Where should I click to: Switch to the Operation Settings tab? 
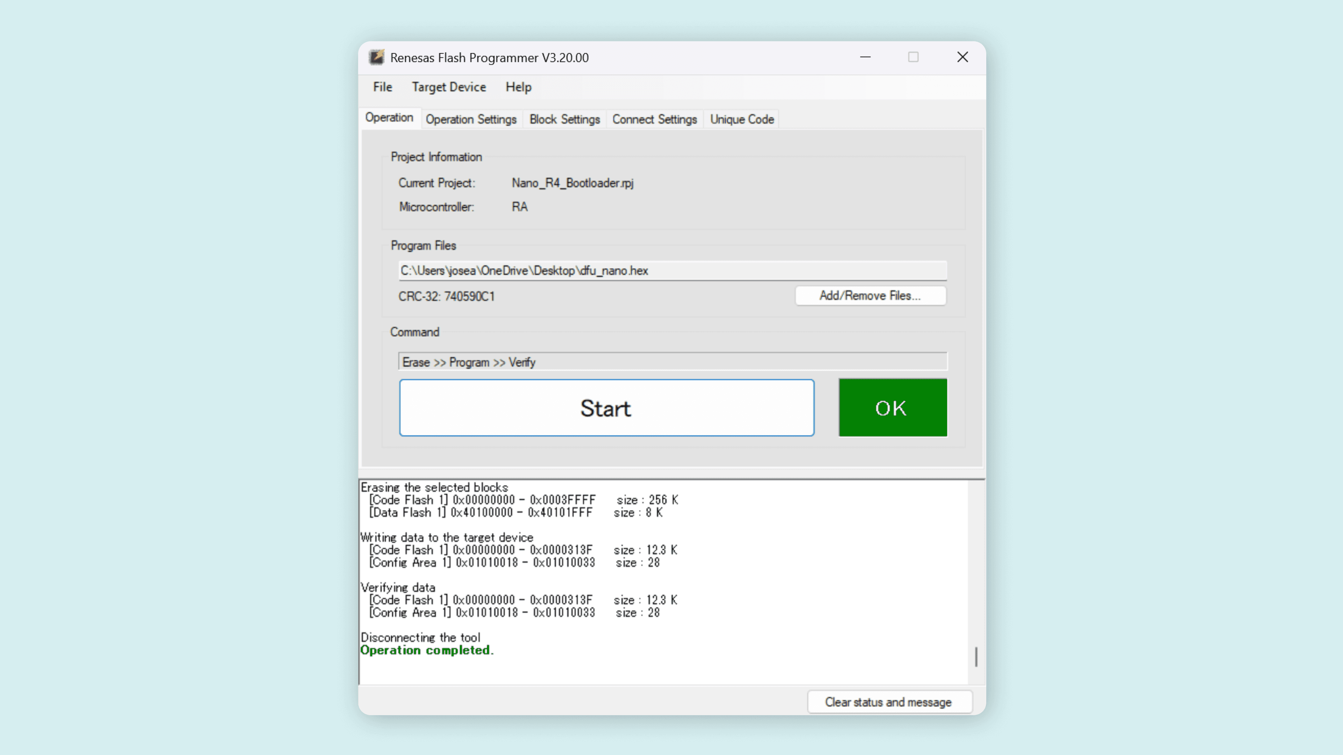point(471,119)
